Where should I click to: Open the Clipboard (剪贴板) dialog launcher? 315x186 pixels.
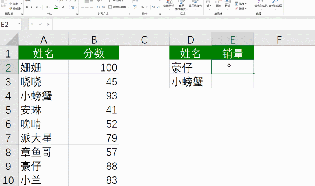pyautogui.click(x=22, y=14)
